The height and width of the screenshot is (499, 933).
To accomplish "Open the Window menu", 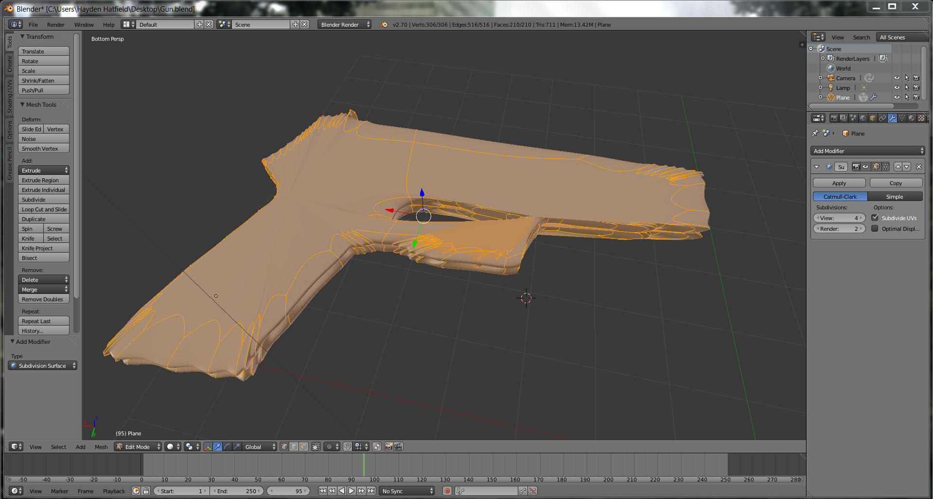I will (x=84, y=24).
